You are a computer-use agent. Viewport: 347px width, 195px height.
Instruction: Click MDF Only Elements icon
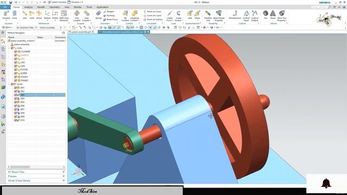point(64,16)
